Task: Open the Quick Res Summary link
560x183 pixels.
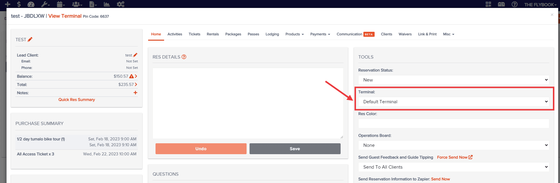Action: coord(77,100)
